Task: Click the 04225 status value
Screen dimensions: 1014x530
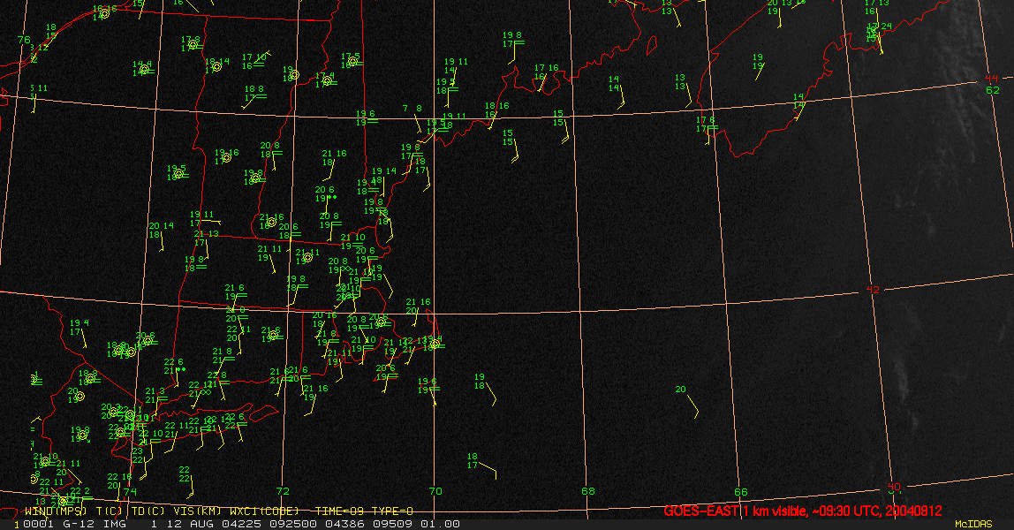Action: click(x=243, y=524)
